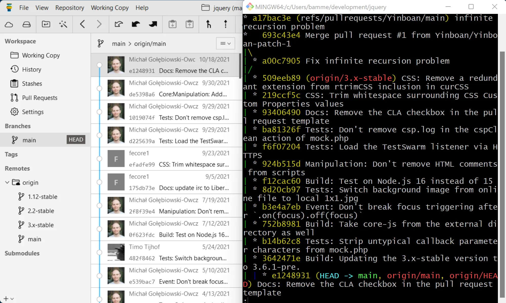Screen dimensions: 506x303
Task: Open Stashes in the sidebar
Action: click(45, 84)
